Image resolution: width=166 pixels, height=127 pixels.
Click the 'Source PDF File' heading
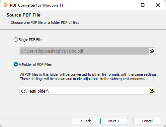pyautogui.click(x=24, y=15)
